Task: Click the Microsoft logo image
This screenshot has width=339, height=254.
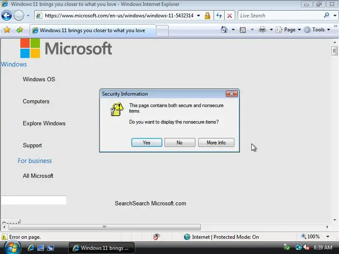Action: [x=66, y=48]
